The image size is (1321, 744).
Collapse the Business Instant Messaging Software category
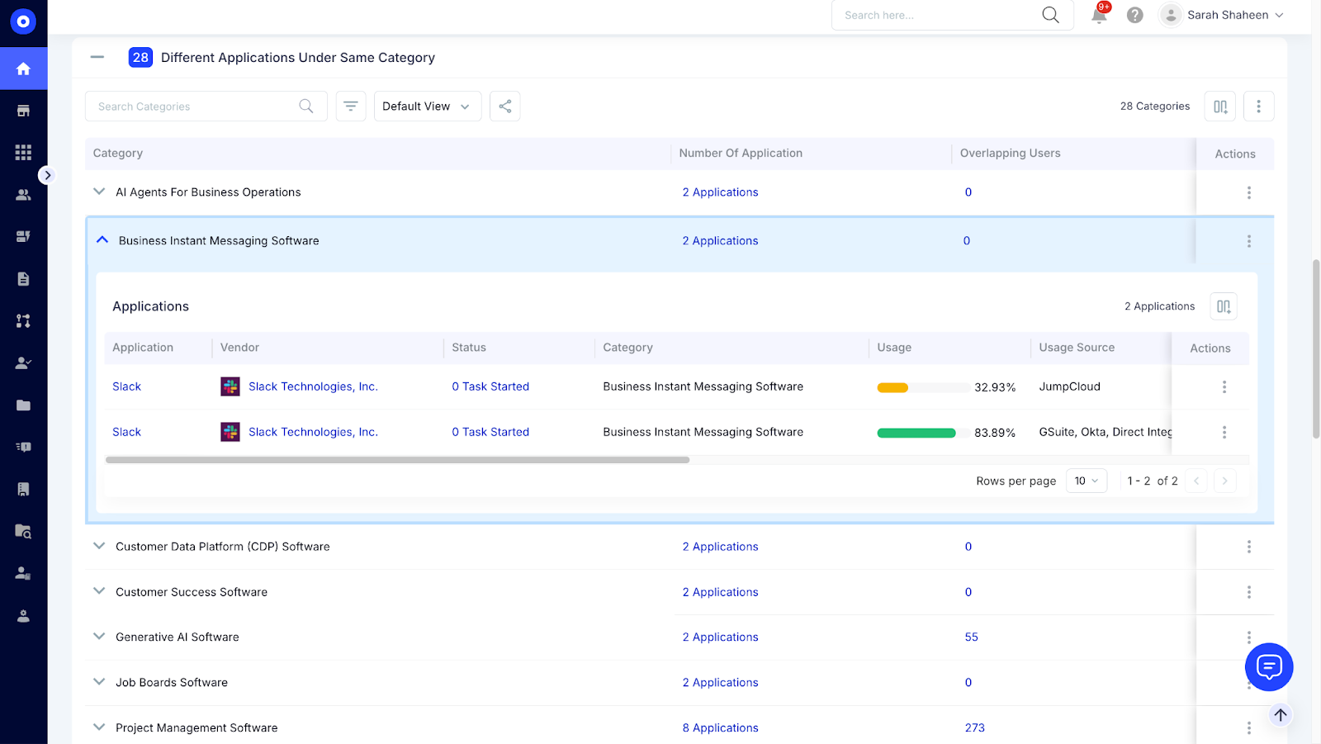(102, 239)
